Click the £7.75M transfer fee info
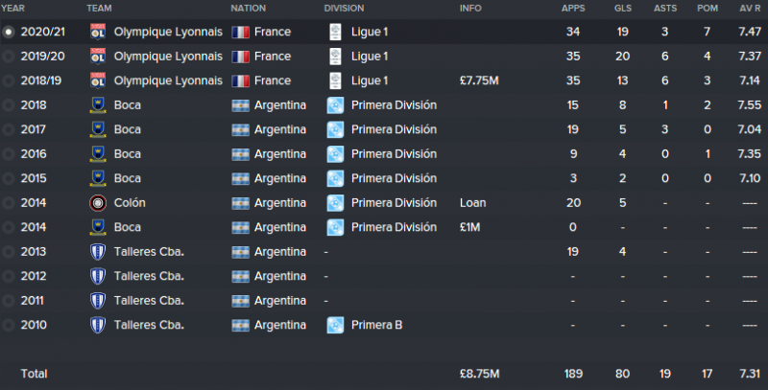 [479, 80]
